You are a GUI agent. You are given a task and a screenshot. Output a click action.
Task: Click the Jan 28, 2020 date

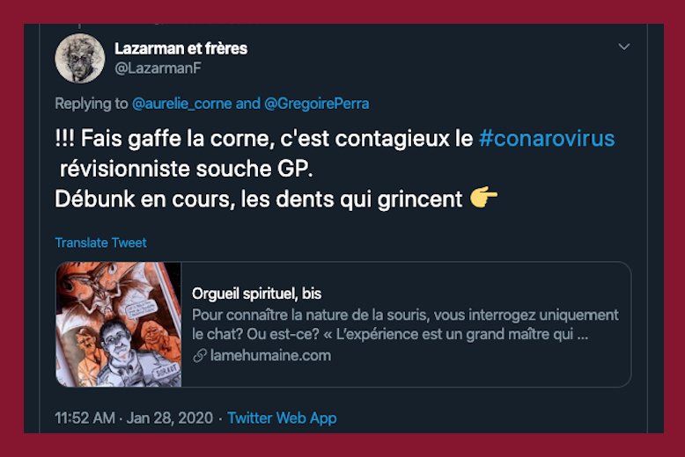click(x=169, y=417)
